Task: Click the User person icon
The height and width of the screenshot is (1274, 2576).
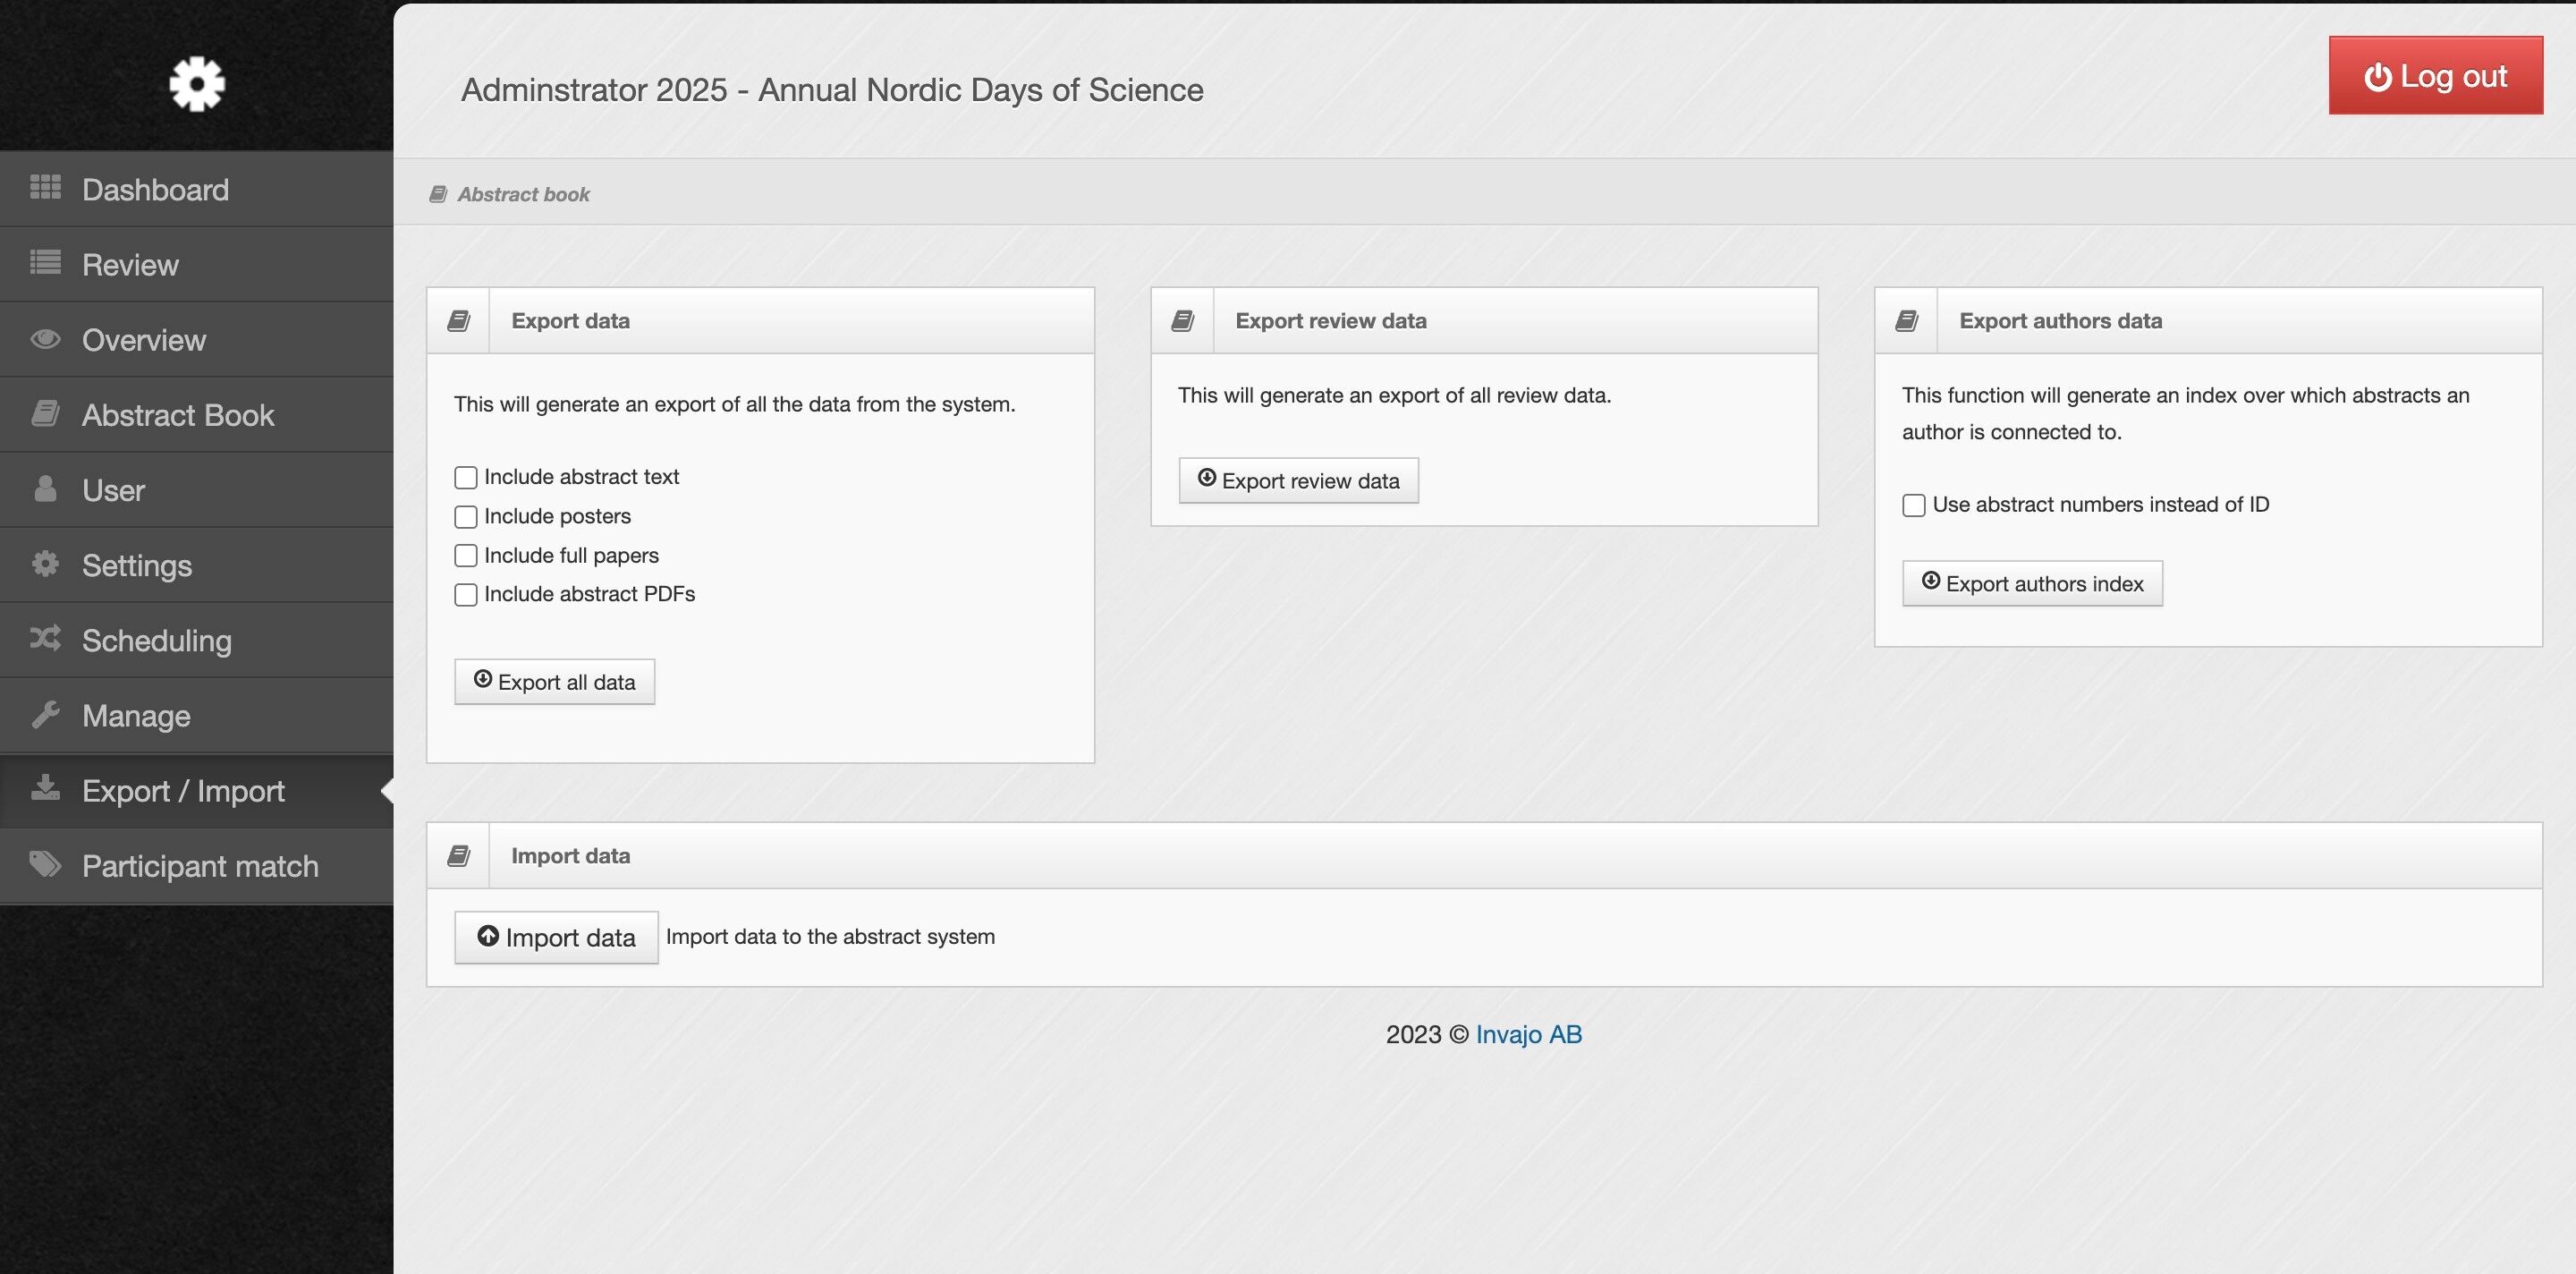Action: [x=45, y=489]
